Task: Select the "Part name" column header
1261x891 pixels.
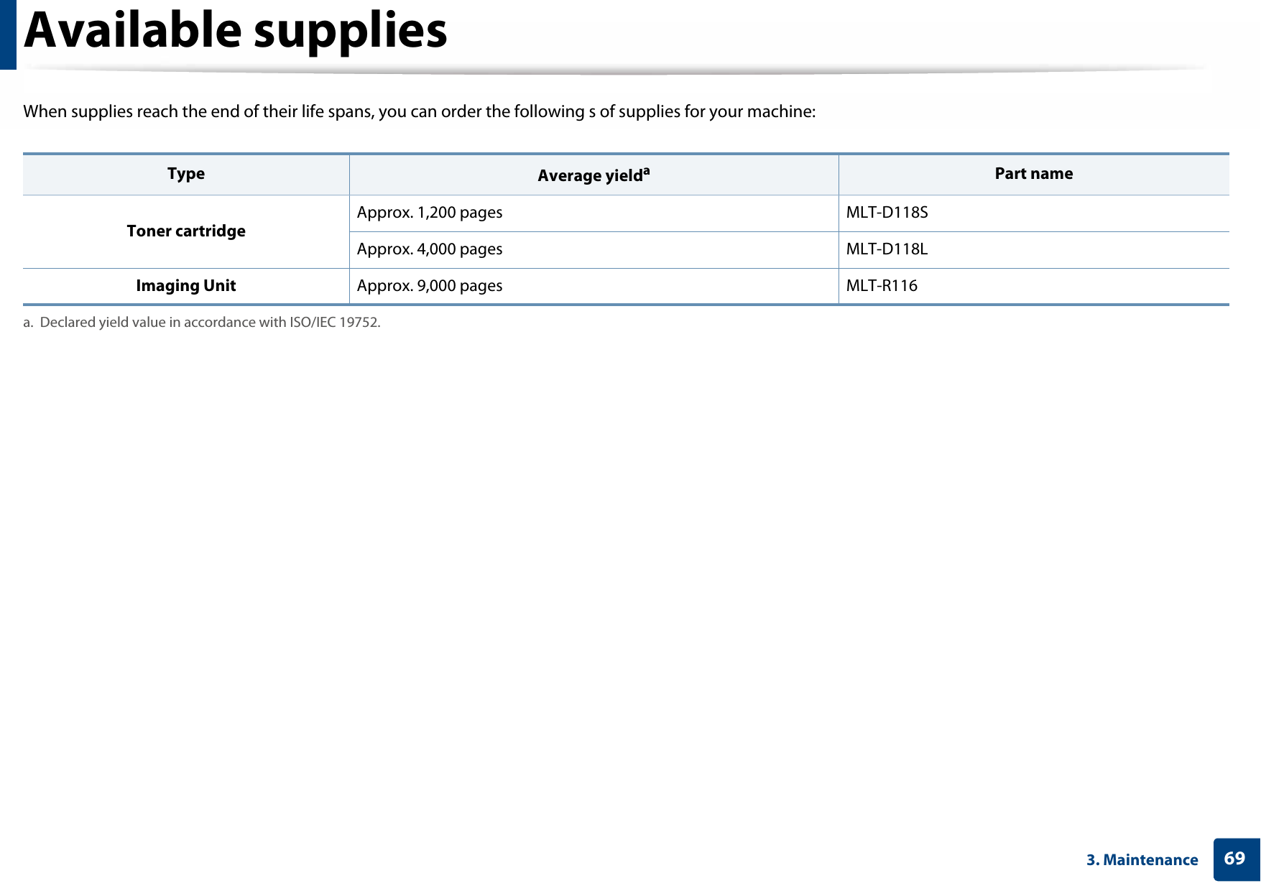Action: 1033,174
